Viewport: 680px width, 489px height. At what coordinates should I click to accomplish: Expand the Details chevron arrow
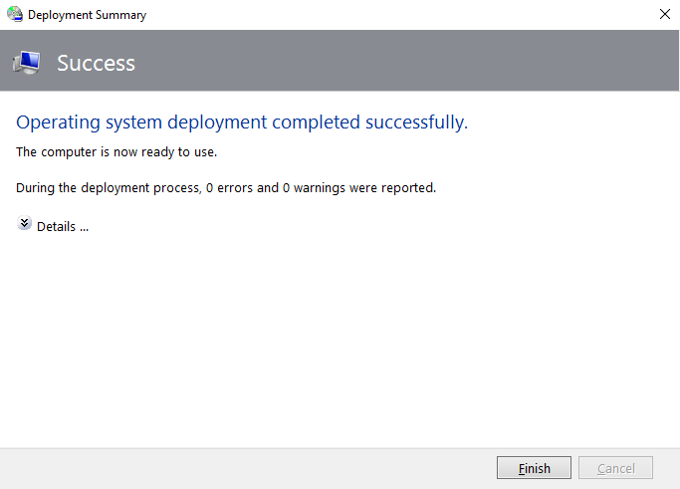point(25,225)
